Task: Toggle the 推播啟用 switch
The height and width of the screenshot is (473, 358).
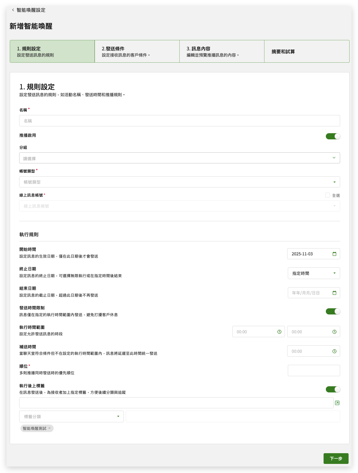Action: pyautogui.click(x=333, y=136)
